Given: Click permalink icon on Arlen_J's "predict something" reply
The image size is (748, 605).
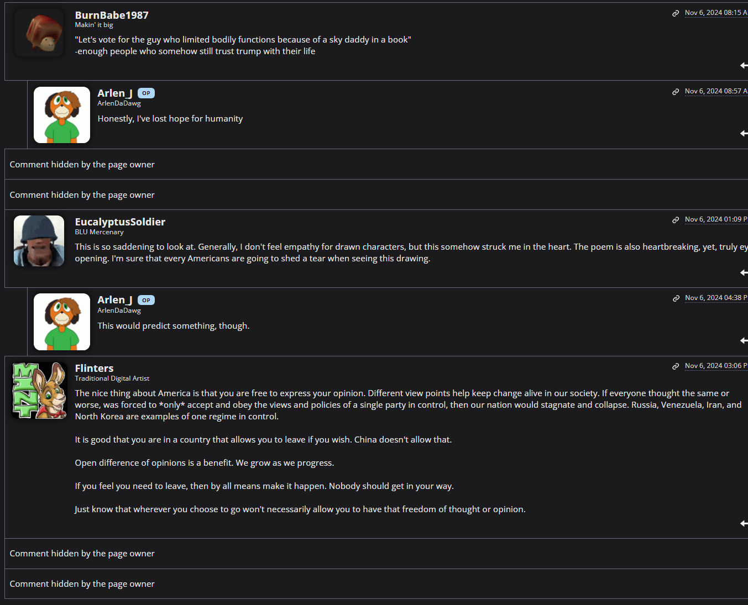Looking at the screenshot, I should coord(676,298).
